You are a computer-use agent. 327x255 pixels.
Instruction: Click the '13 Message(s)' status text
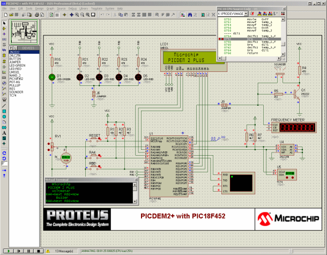coord(64,251)
